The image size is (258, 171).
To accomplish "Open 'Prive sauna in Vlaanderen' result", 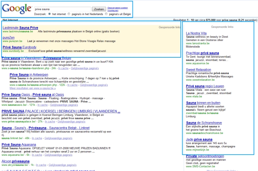I will click(36, 58).
